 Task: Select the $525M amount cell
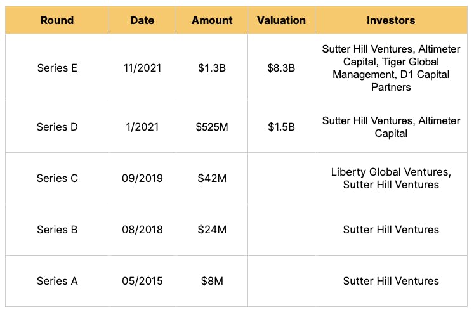coord(211,127)
